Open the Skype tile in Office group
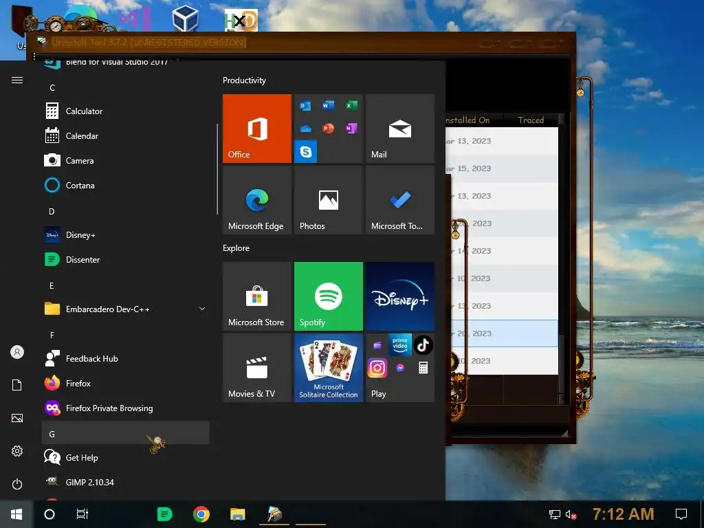Screen dimensions: 704x528 coord(306,152)
